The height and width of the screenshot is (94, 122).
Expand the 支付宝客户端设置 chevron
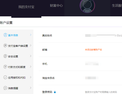(x=31, y=45)
